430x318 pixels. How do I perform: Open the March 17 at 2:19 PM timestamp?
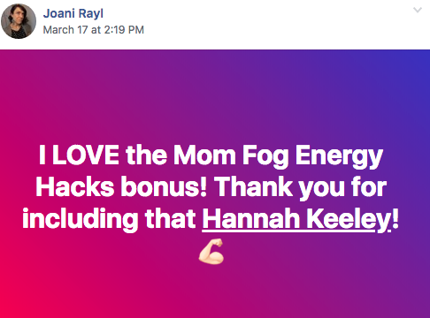[94, 30]
